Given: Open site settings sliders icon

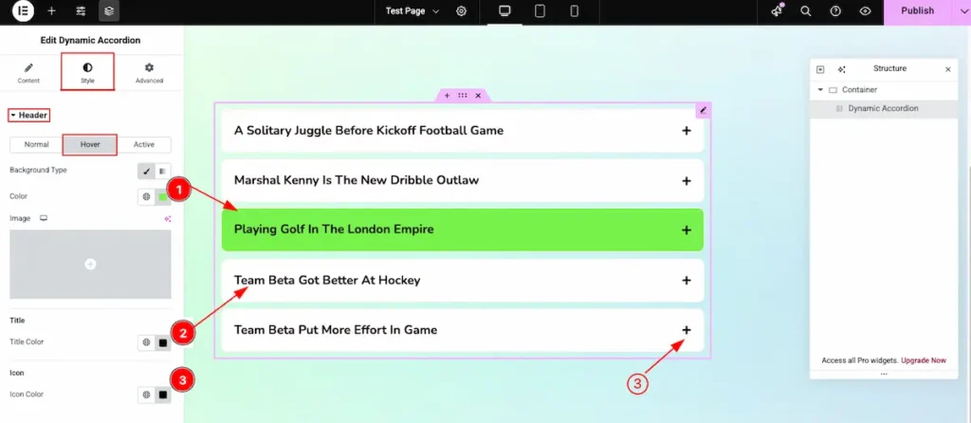Looking at the screenshot, I should (x=81, y=11).
